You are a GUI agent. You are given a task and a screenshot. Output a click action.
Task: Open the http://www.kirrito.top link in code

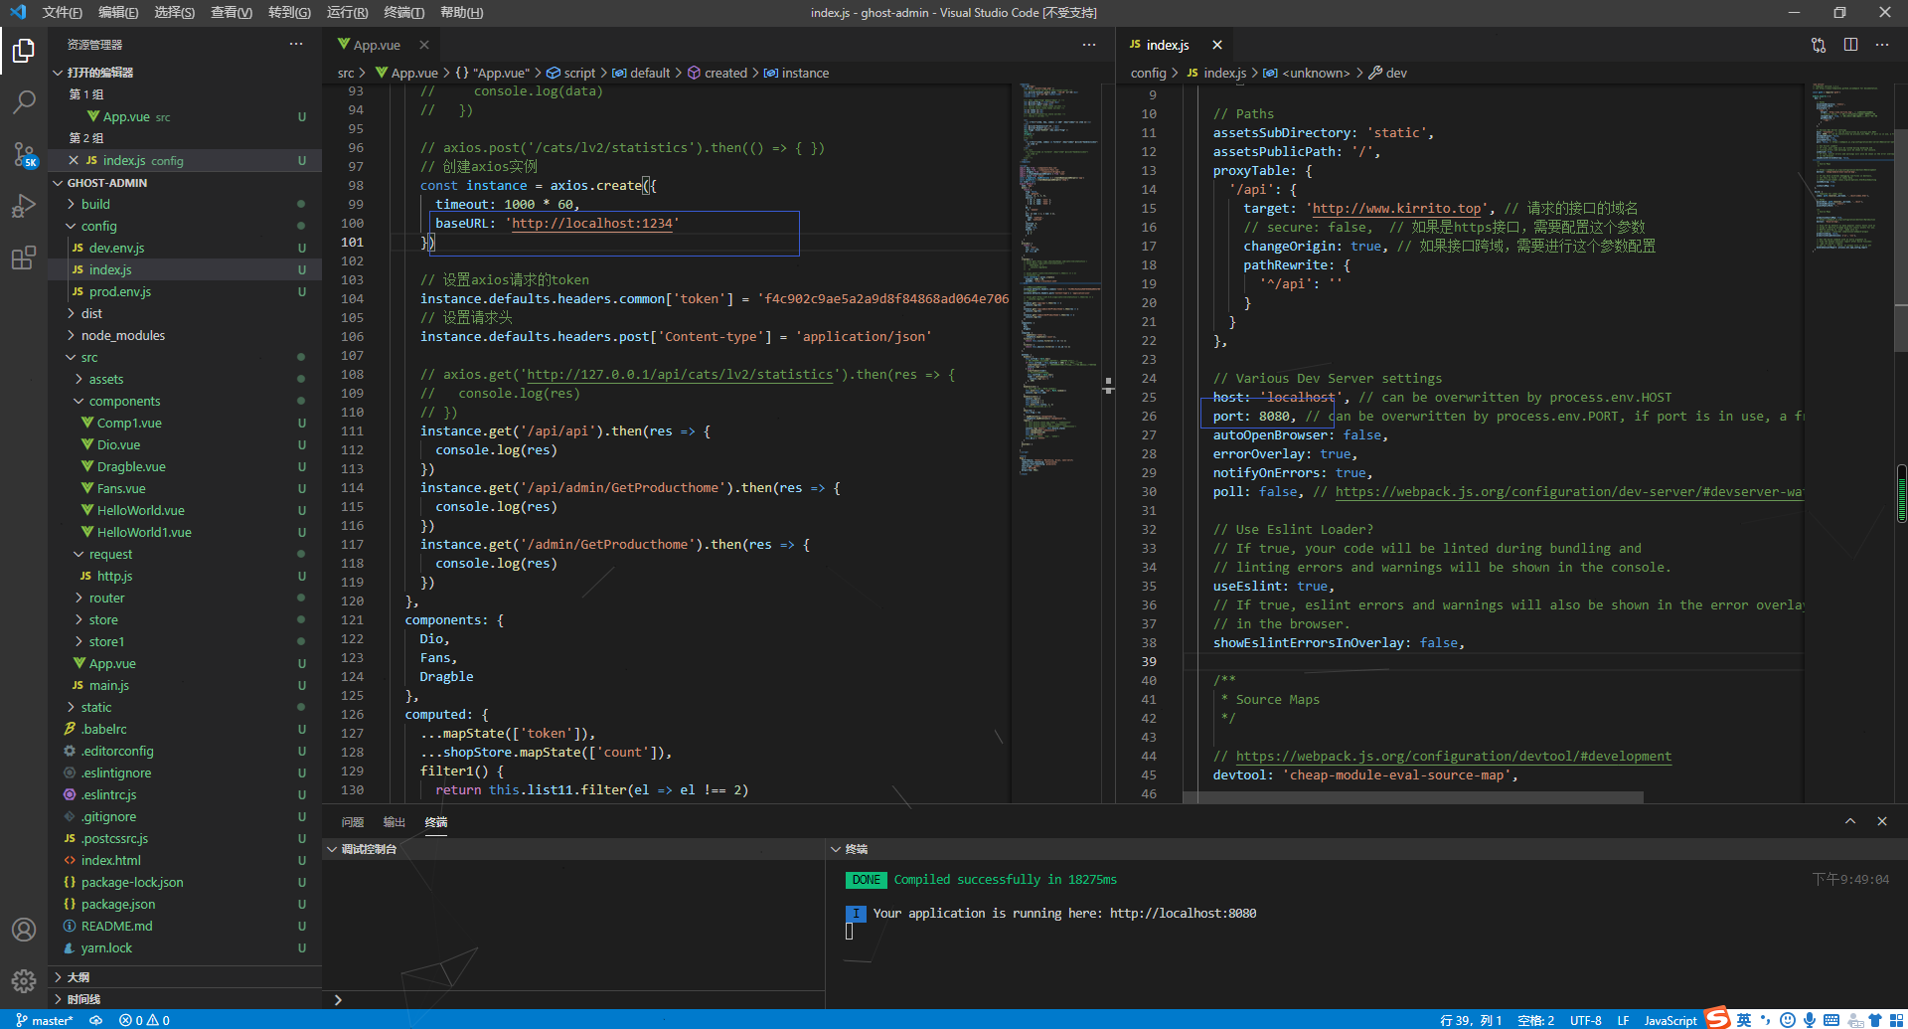coord(1396,209)
